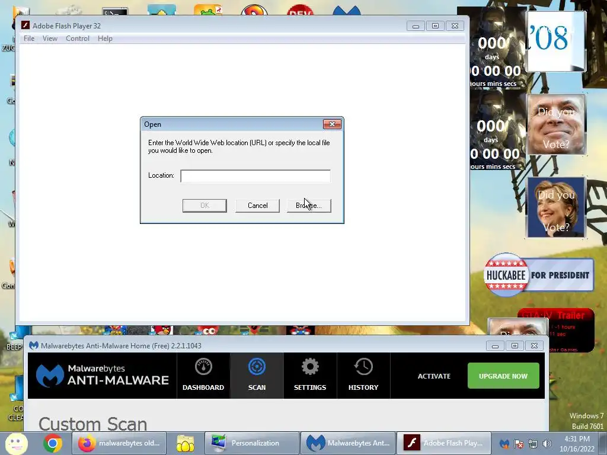The width and height of the screenshot is (607, 455).
Task: Click the Action Center flag tray icon
Action: click(x=519, y=444)
